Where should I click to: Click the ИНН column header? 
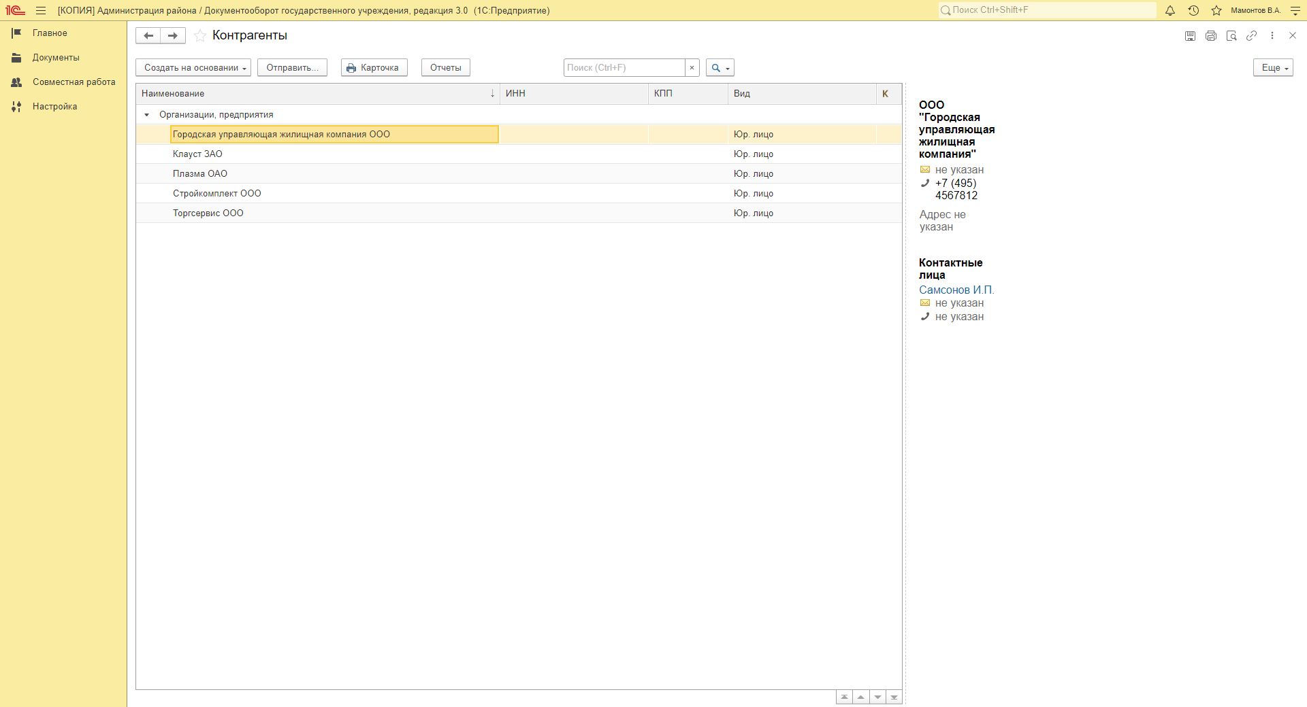(x=574, y=94)
